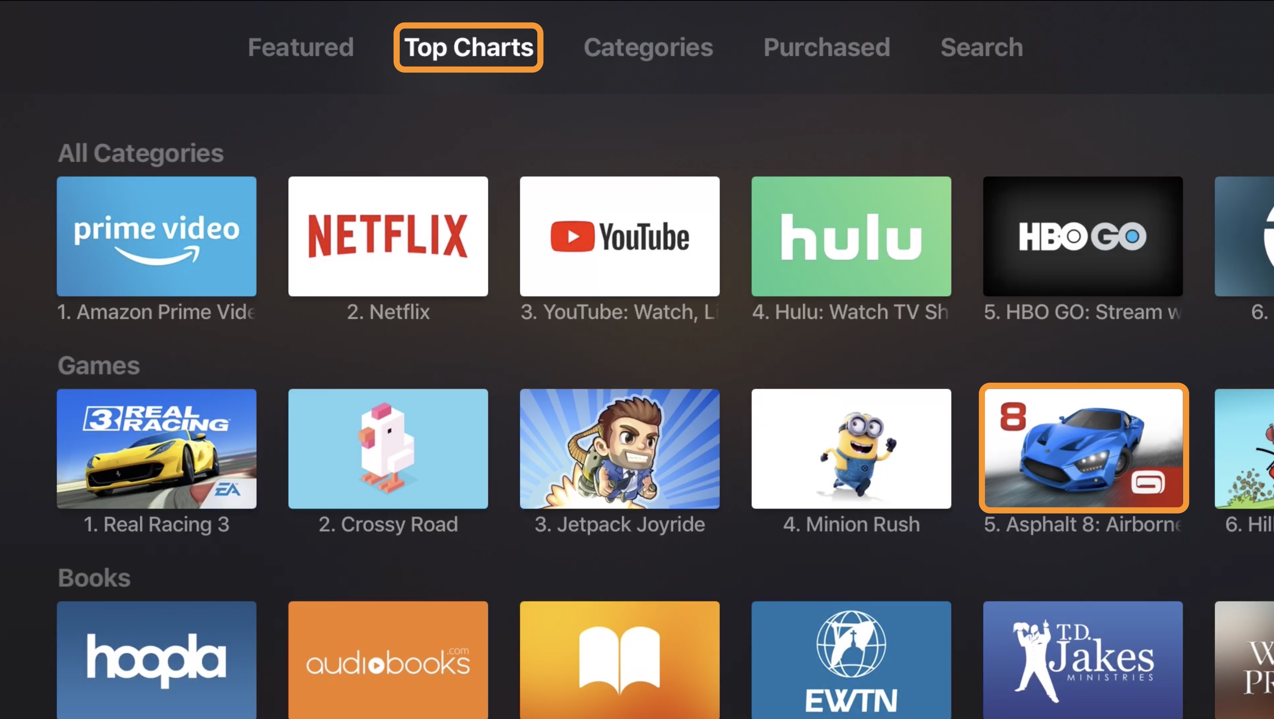Select the Categories tab

point(648,47)
